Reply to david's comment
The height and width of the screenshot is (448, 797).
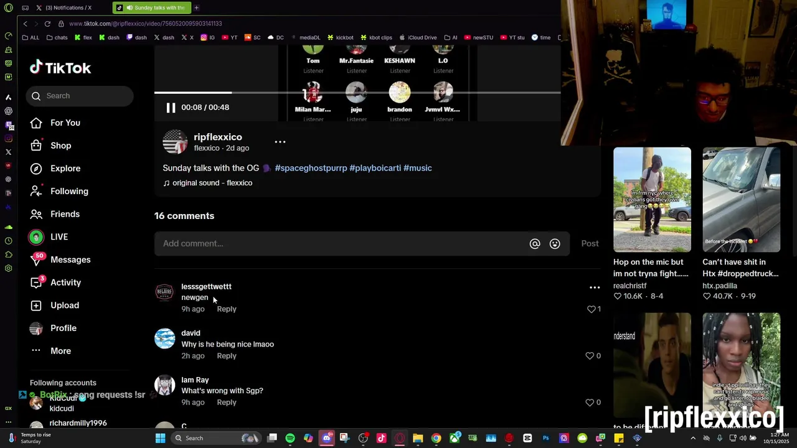pos(227,356)
